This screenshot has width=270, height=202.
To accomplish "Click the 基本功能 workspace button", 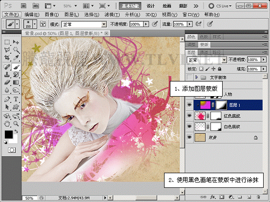I will coord(130,6).
